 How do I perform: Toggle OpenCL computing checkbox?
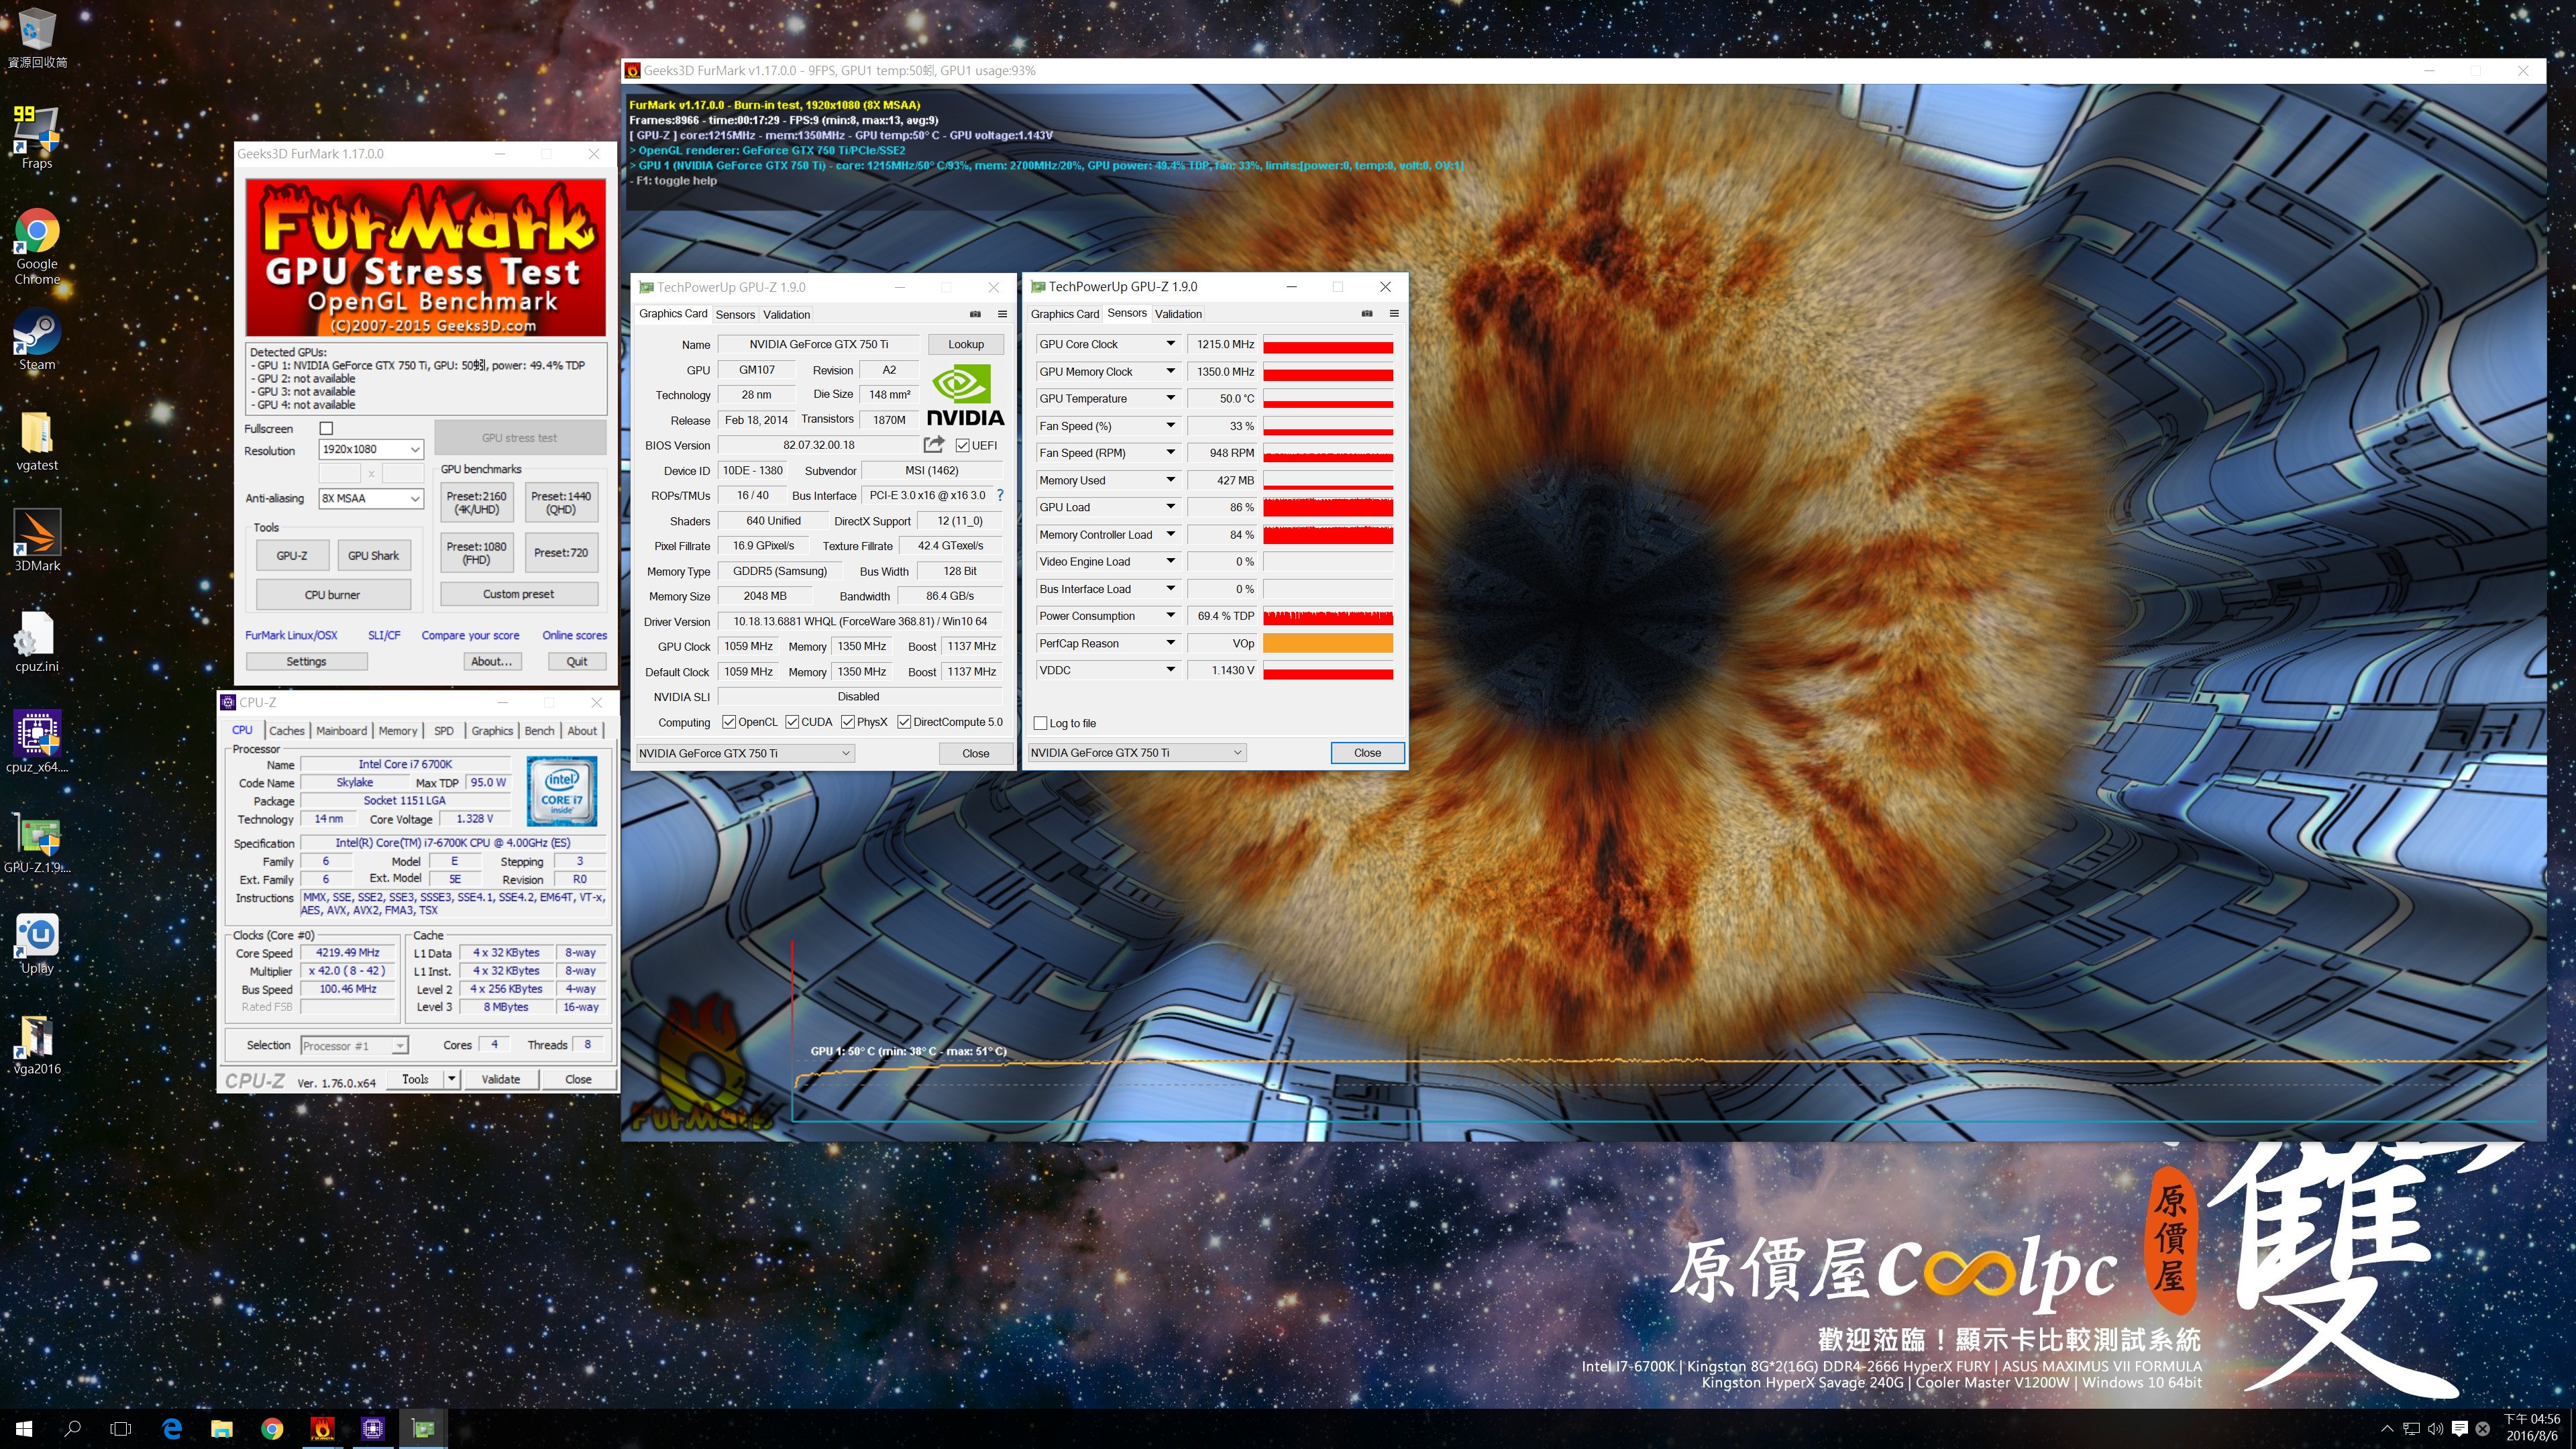point(729,722)
